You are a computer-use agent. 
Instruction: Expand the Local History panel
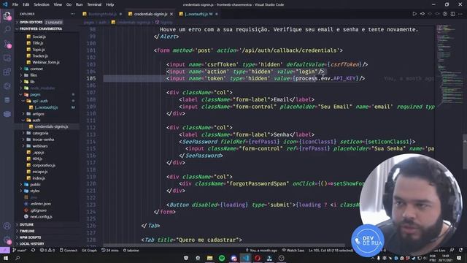click(47, 243)
